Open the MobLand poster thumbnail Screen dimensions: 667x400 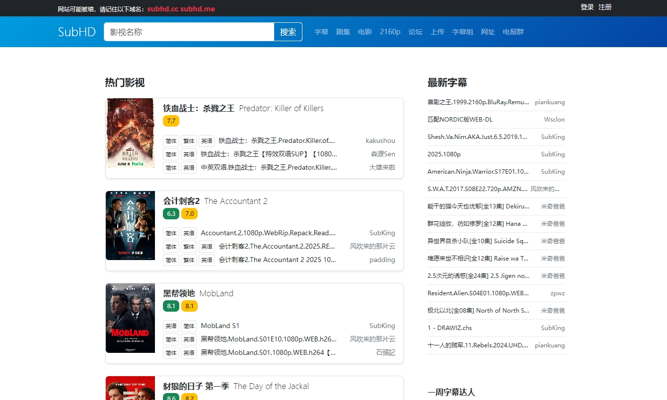click(x=130, y=318)
